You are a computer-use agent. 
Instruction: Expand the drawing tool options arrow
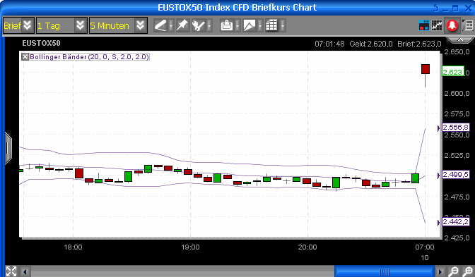(171, 25)
